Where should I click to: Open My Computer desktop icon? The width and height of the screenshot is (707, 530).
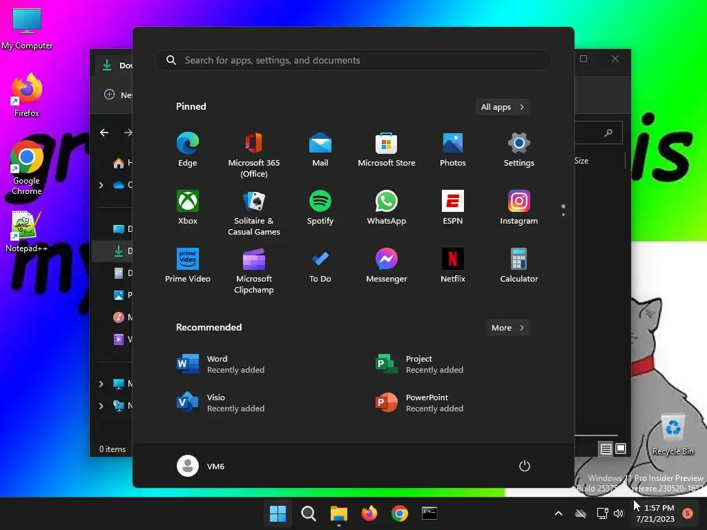[x=27, y=29]
